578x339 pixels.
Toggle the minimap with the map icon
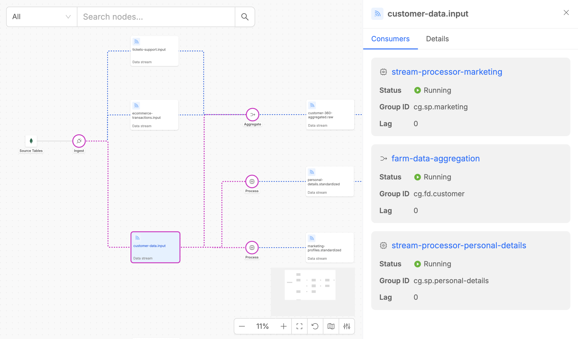click(331, 326)
